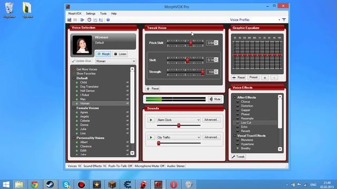Click the round clock icon in the toolbar
The height and width of the screenshot is (189, 337).
click(x=89, y=20)
